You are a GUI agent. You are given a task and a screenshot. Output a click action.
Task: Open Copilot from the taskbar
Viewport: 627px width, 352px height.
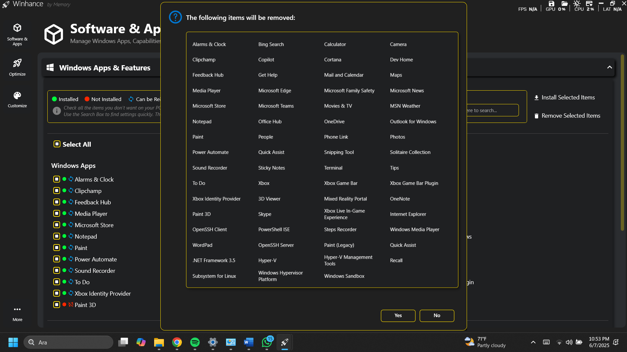pyautogui.click(x=141, y=342)
